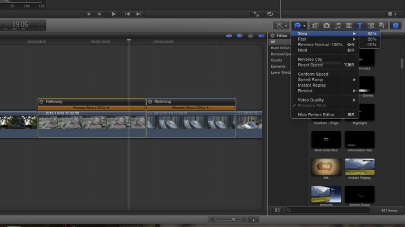
Task: Toggle full screen playback
Action: tap(256, 14)
